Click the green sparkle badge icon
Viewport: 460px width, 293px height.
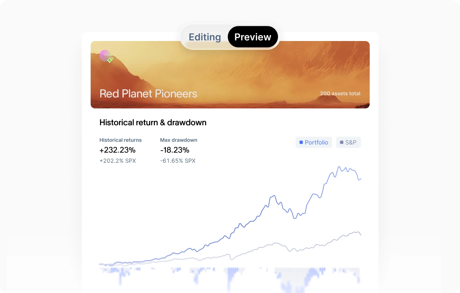point(110,60)
